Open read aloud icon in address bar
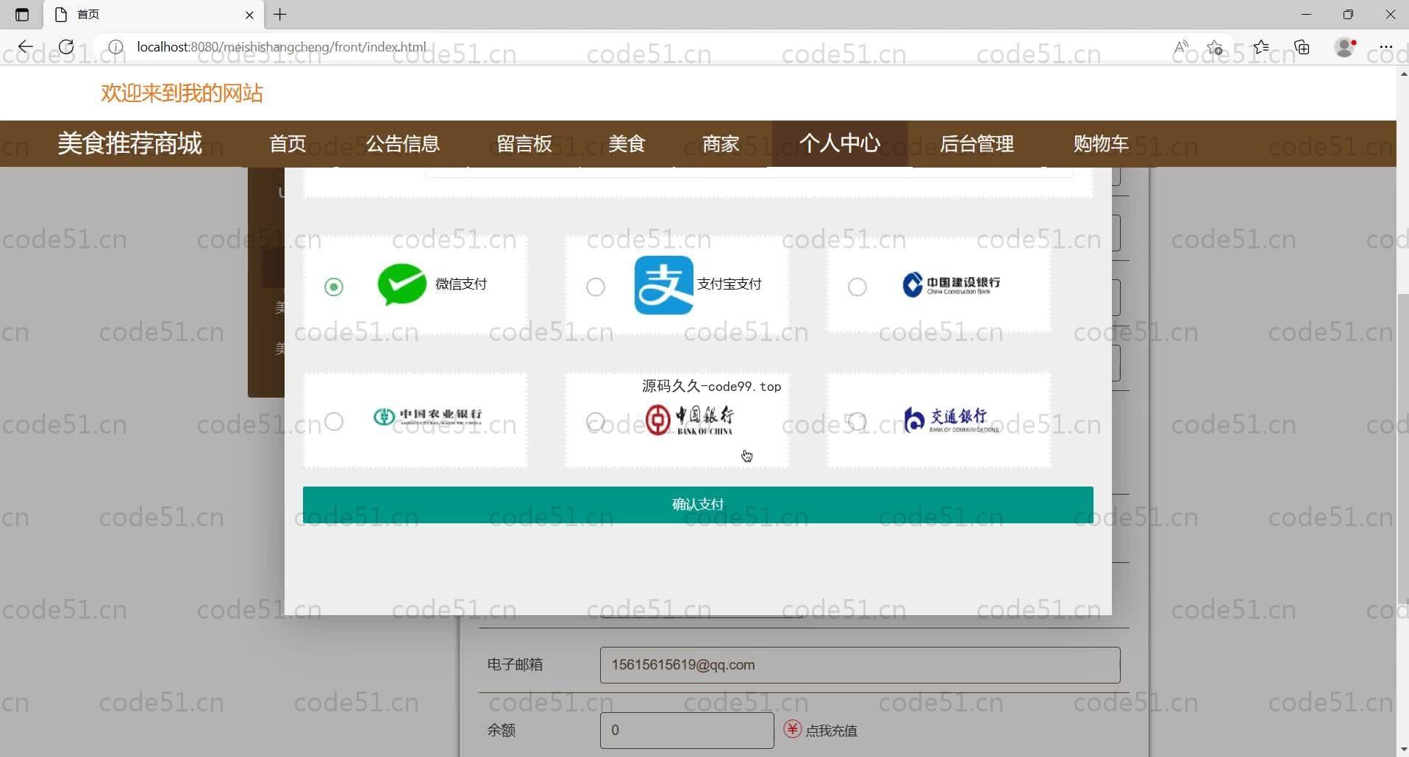The height and width of the screenshot is (757, 1409). [1181, 47]
